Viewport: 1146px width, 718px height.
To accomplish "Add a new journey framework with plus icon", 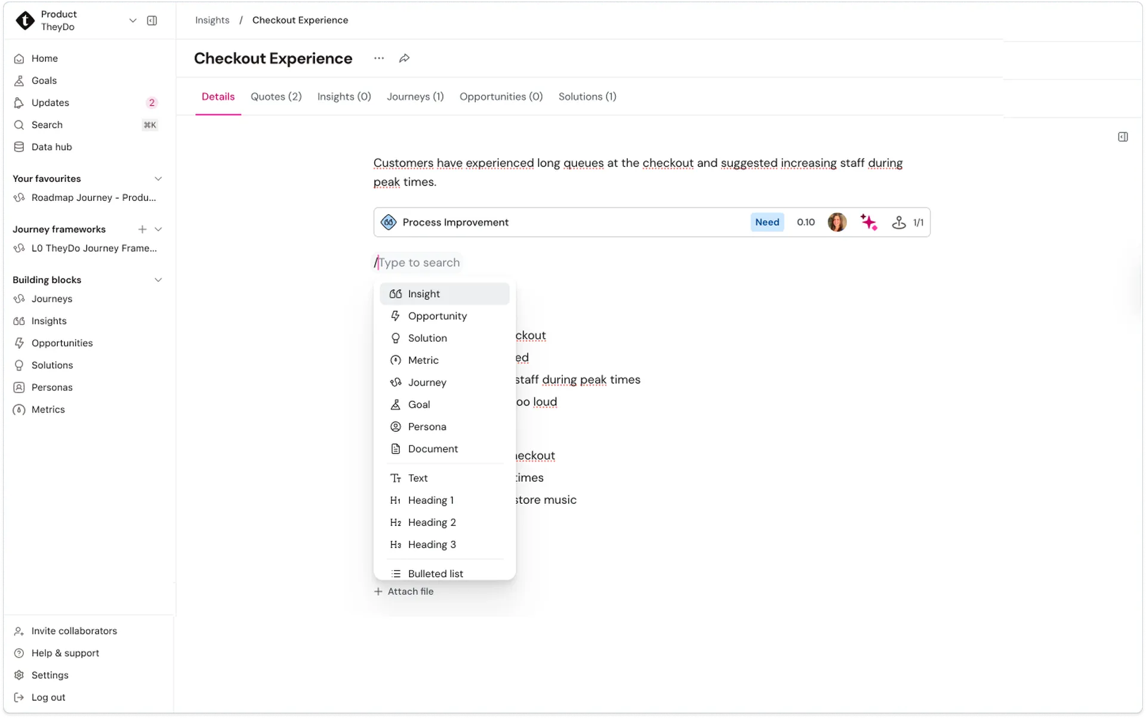I will (142, 230).
